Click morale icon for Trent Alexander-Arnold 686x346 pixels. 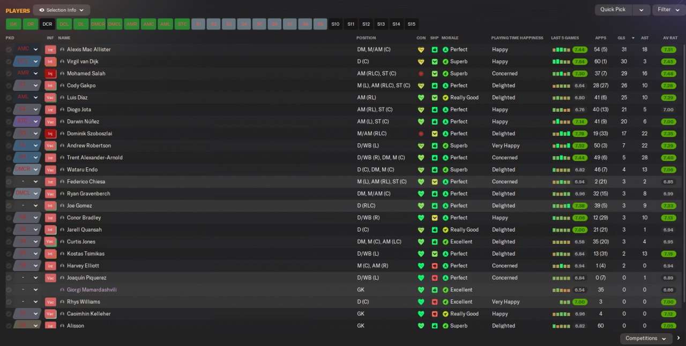tap(445, 158)
